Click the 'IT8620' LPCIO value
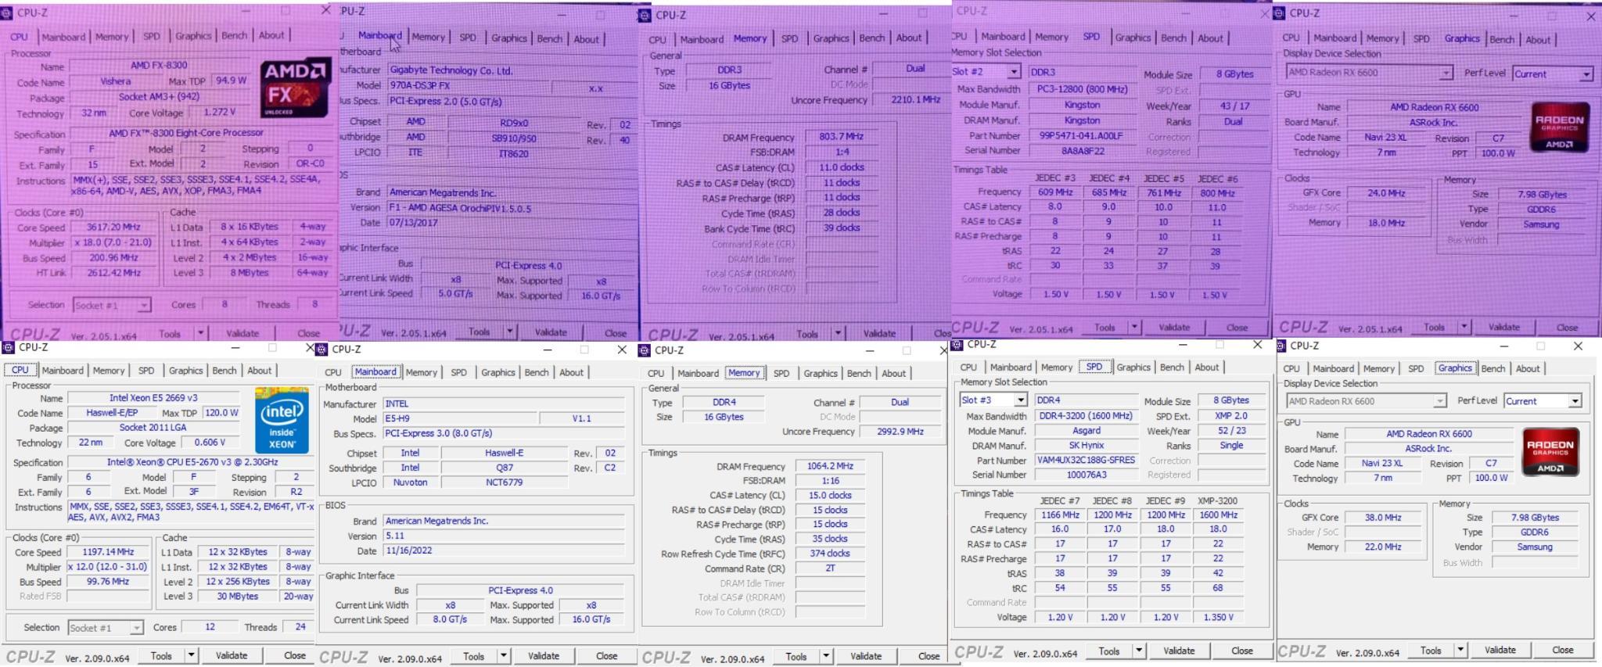 point(513,153)
